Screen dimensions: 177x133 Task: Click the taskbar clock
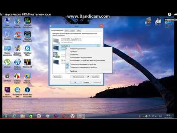click(168, 116)
